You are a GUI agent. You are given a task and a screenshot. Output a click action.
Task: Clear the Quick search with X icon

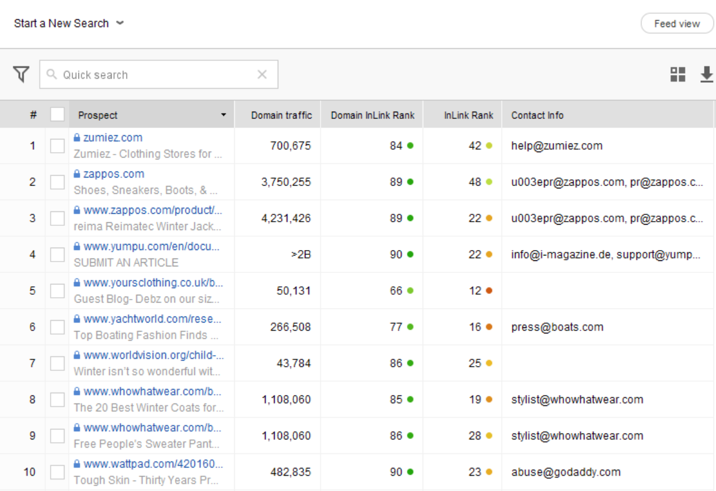click(x=262, y=74)
